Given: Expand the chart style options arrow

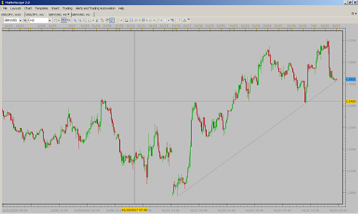Looking at the screenshot, I should (28, 20).
